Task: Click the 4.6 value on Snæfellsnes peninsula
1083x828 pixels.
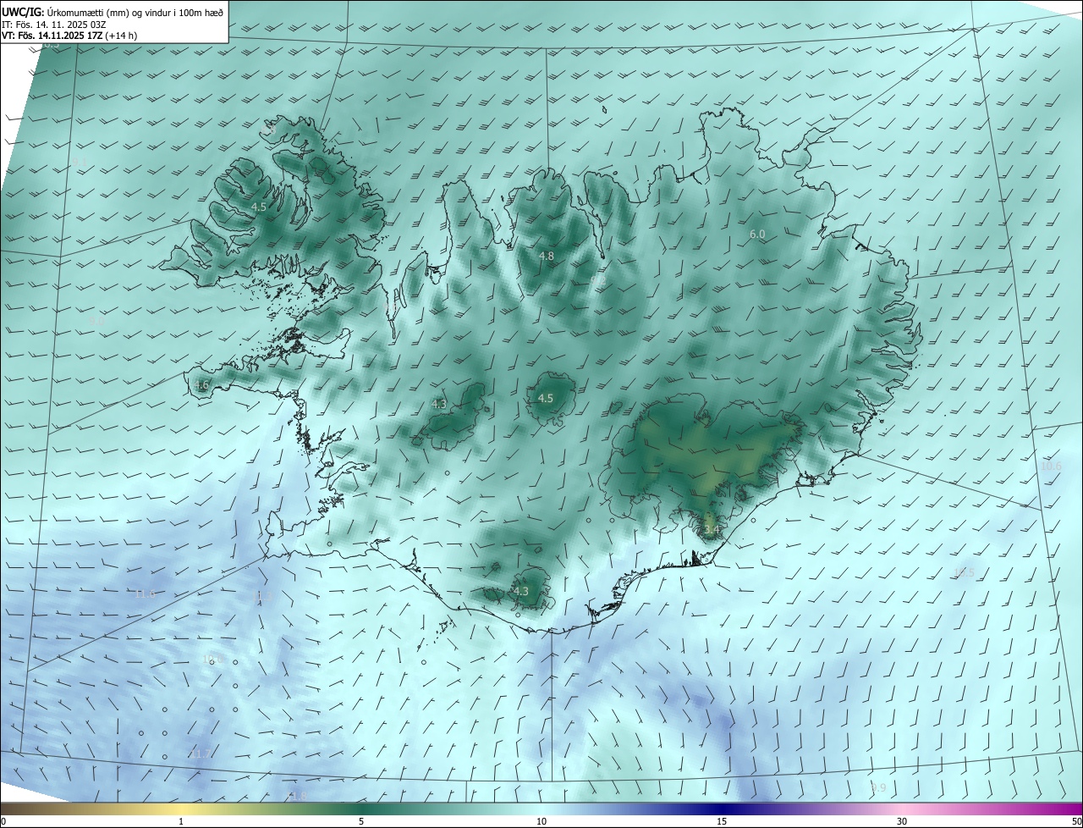Action: [201, 385]
